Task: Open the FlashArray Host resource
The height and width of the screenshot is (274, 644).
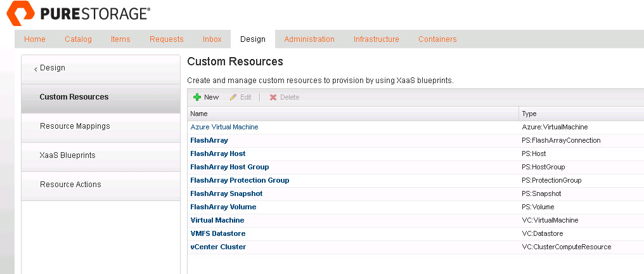Action: tap(218, 153)
